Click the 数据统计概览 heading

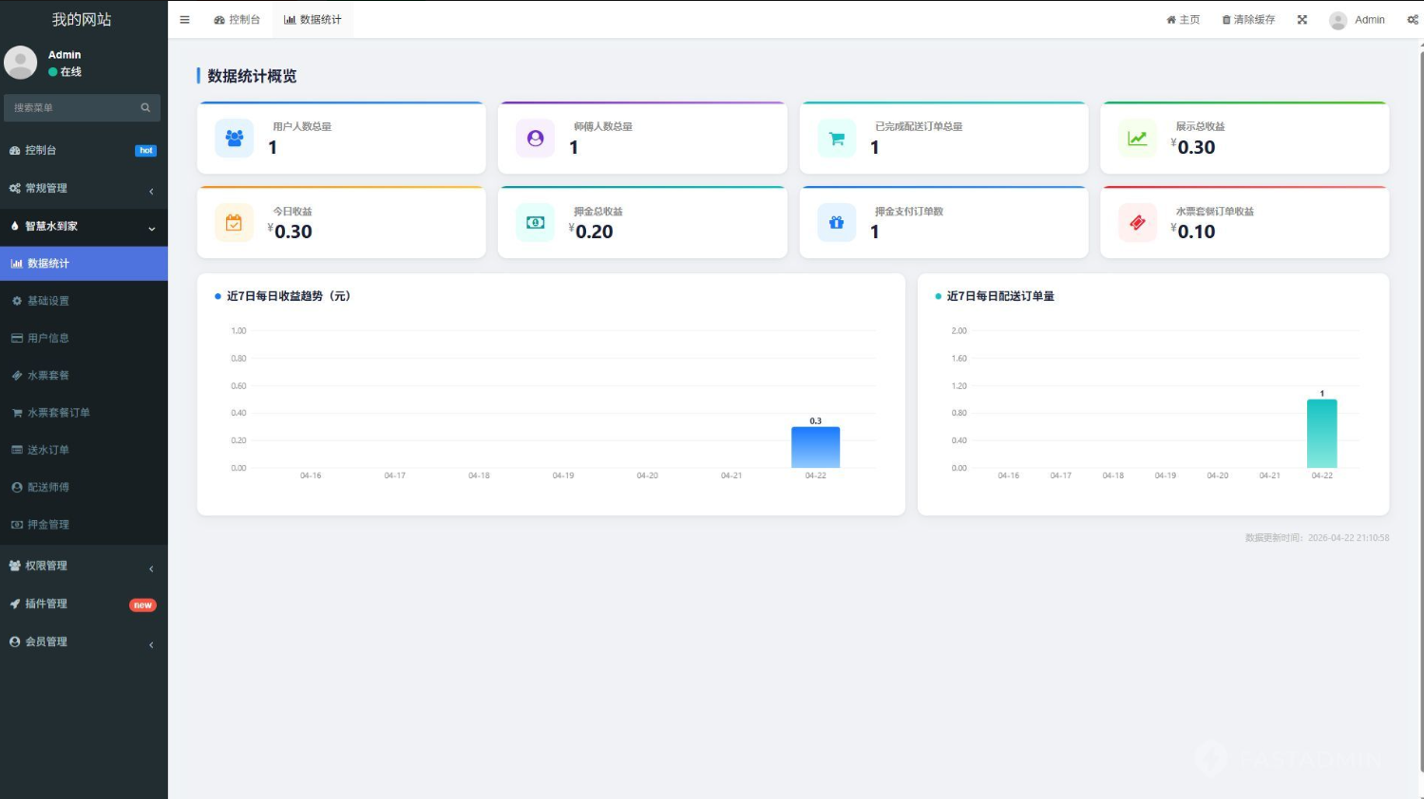coord(252,76)
